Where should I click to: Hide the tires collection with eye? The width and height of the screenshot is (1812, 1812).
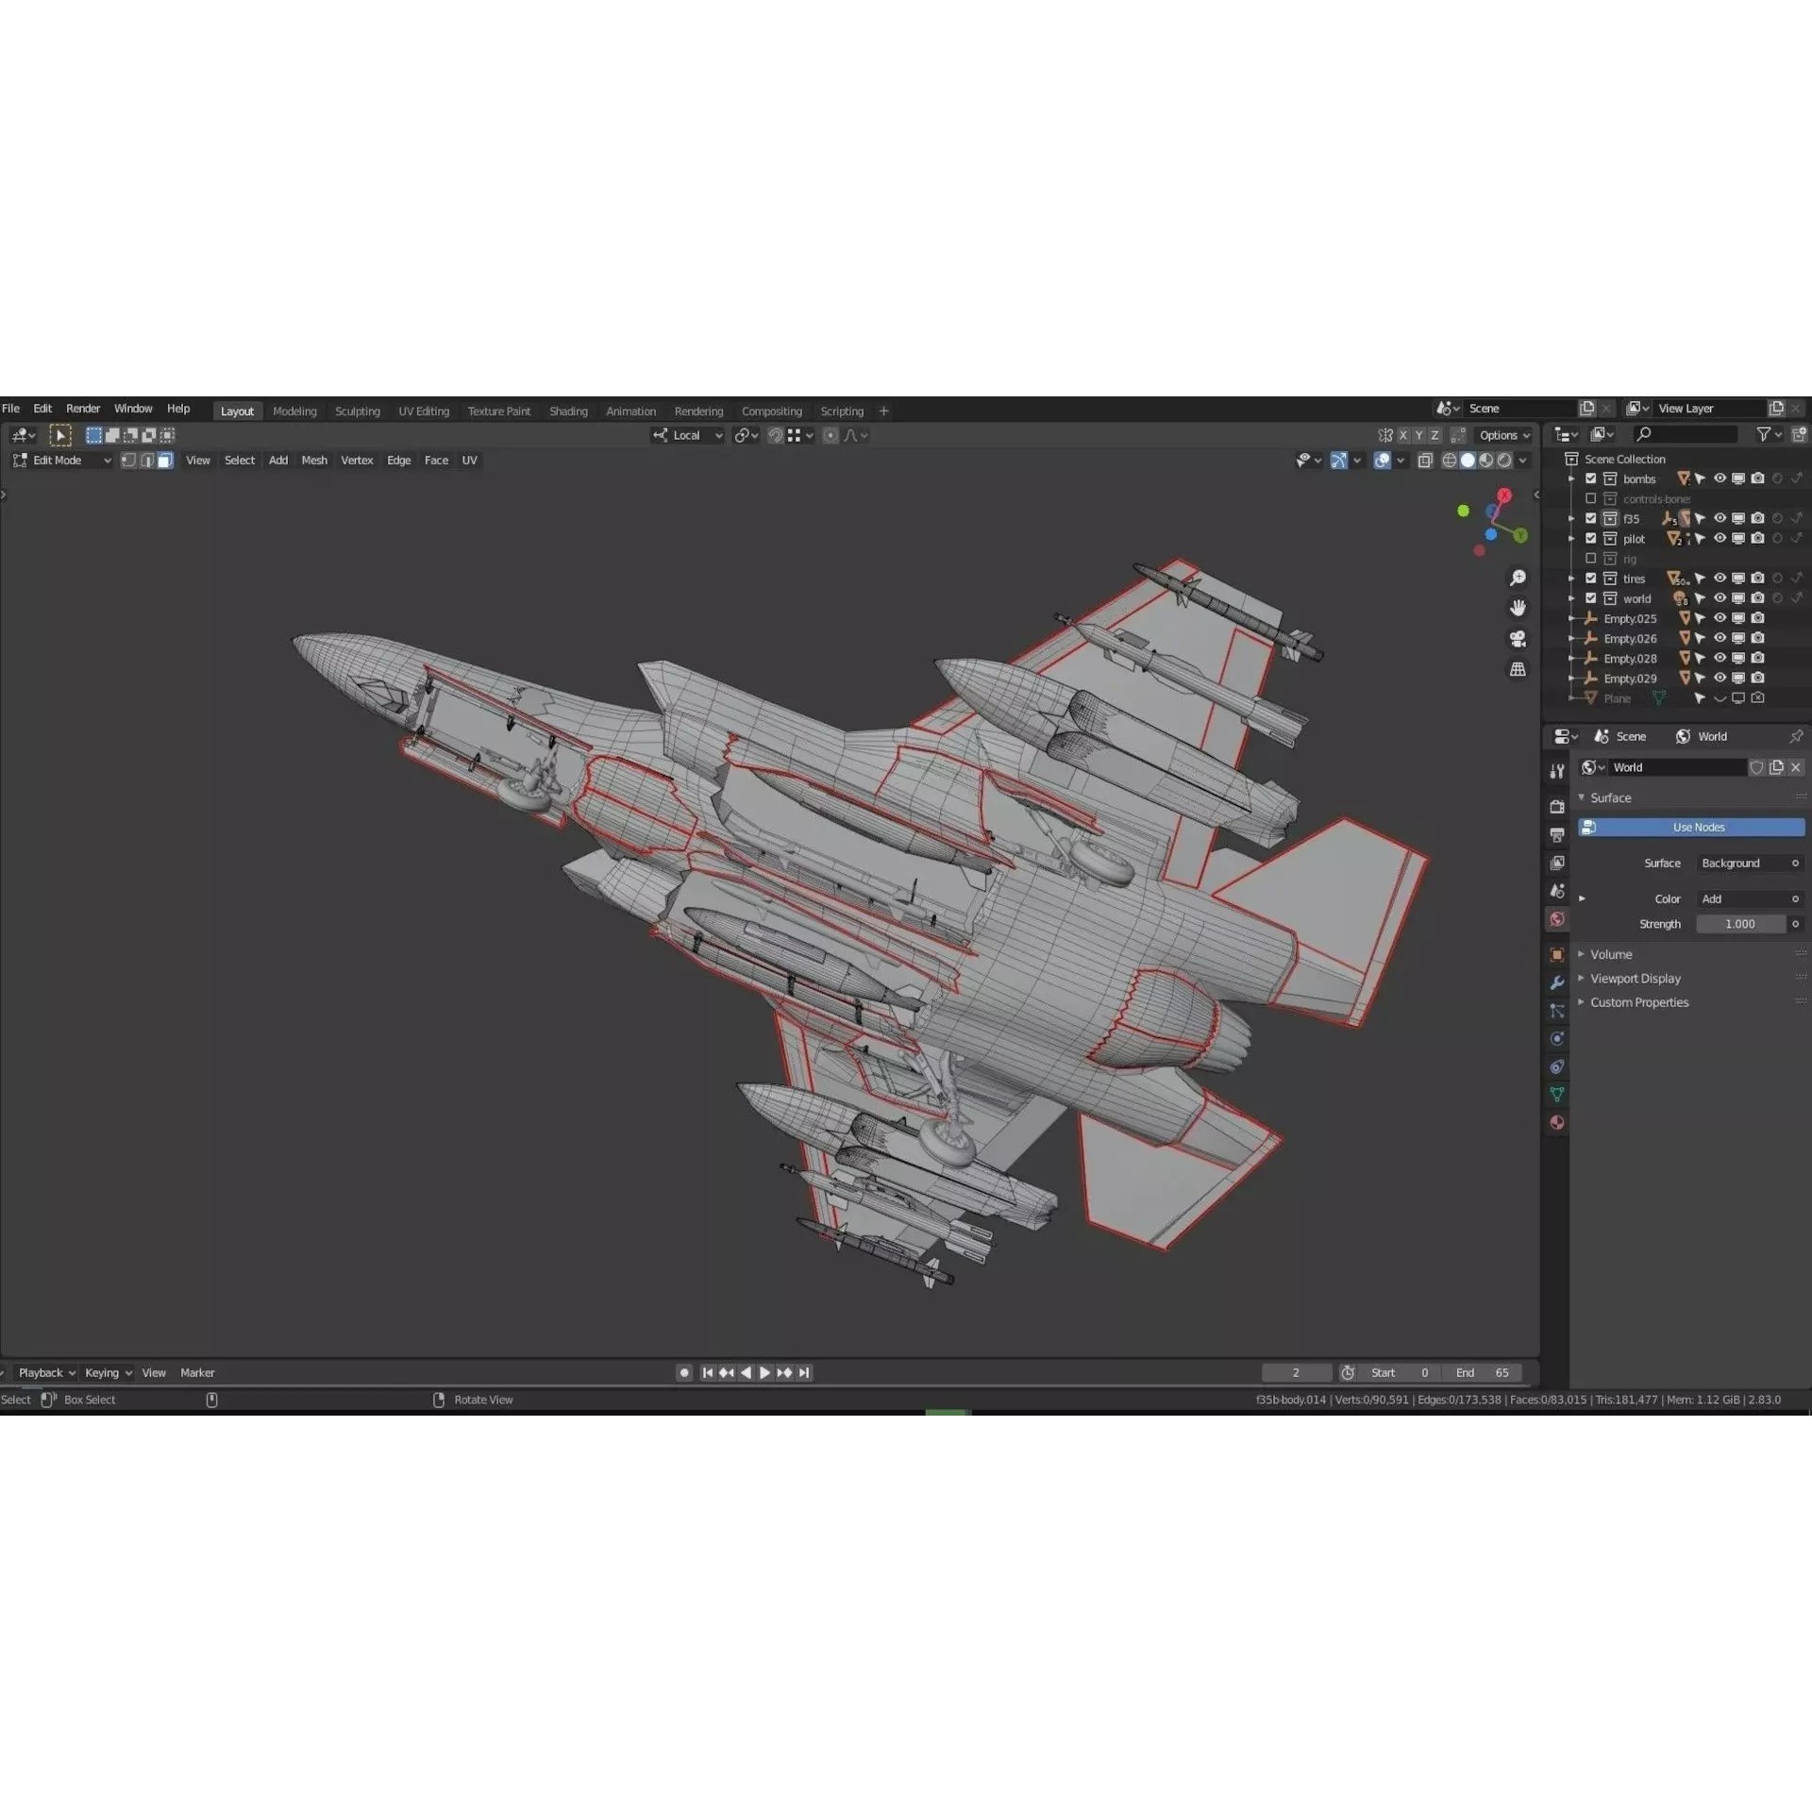point(1720,578)
